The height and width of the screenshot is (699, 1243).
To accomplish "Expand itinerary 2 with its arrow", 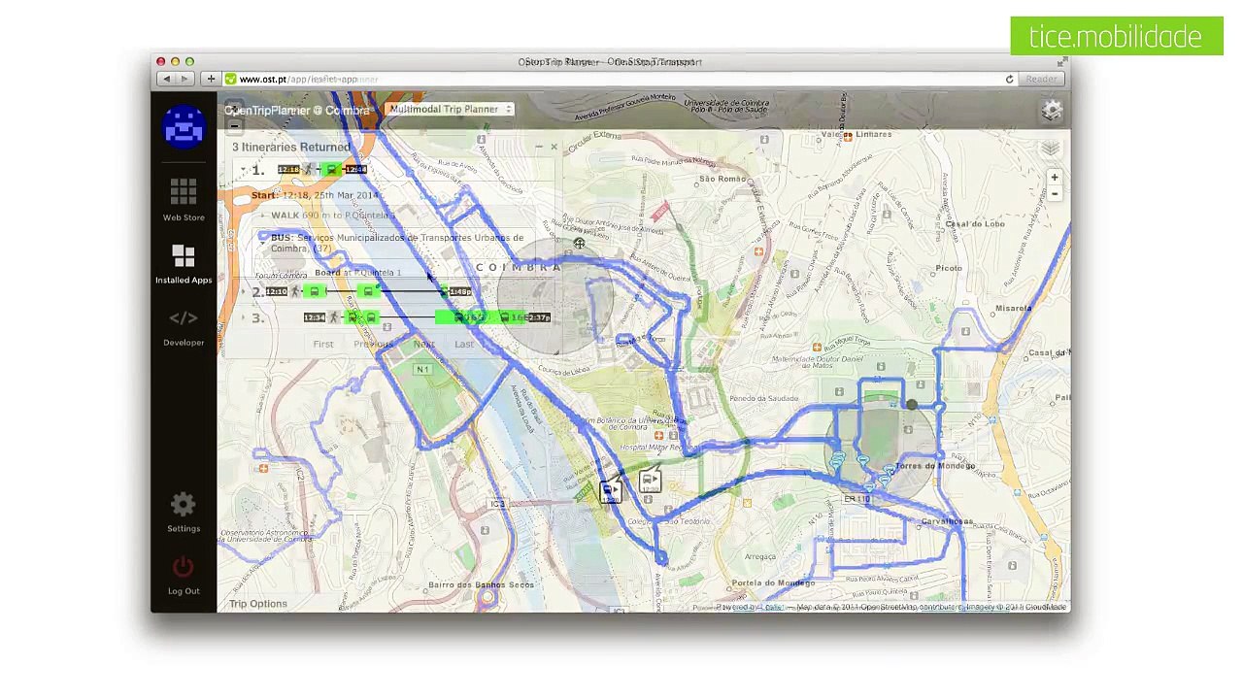I will 244,291.
